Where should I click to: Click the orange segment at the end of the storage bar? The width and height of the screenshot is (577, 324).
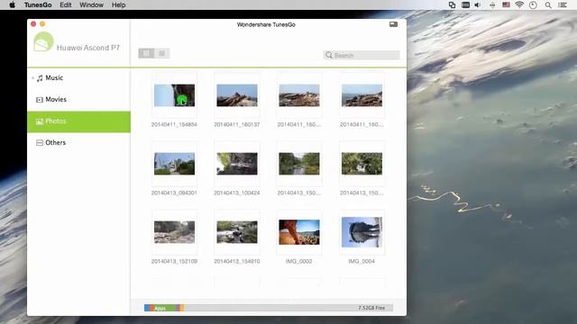click(182, 308)
